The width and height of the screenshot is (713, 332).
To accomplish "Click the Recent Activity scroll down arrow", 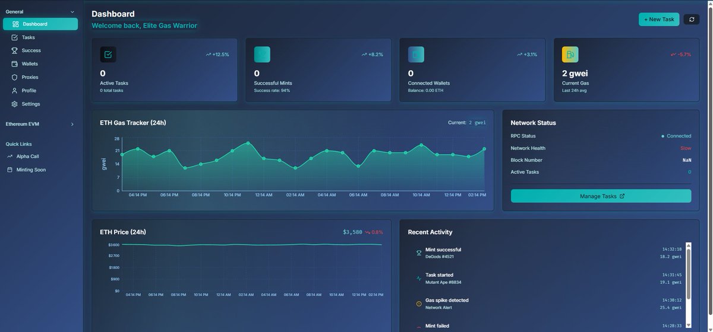I will (689, 325).
